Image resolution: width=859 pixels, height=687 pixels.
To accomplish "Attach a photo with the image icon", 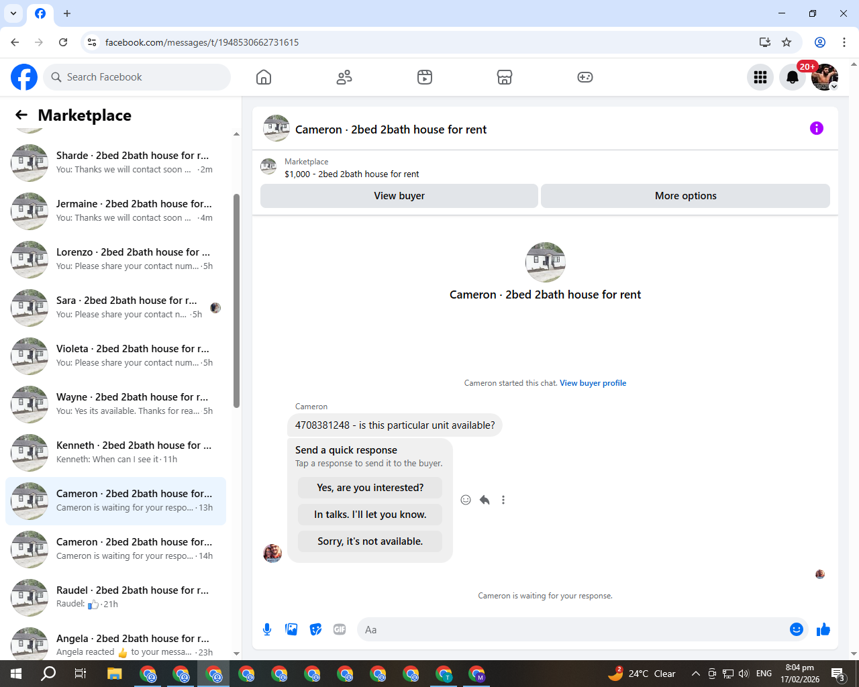I will [x=291, y=629].
